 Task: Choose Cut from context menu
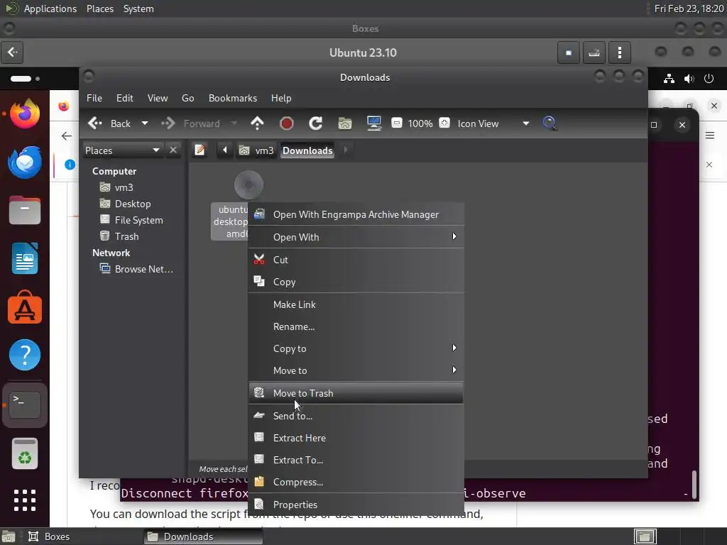click(x=356, y=260)
